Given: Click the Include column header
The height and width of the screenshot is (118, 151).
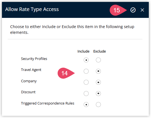Looking at the screenshot, I should click(x=83, y=51).
